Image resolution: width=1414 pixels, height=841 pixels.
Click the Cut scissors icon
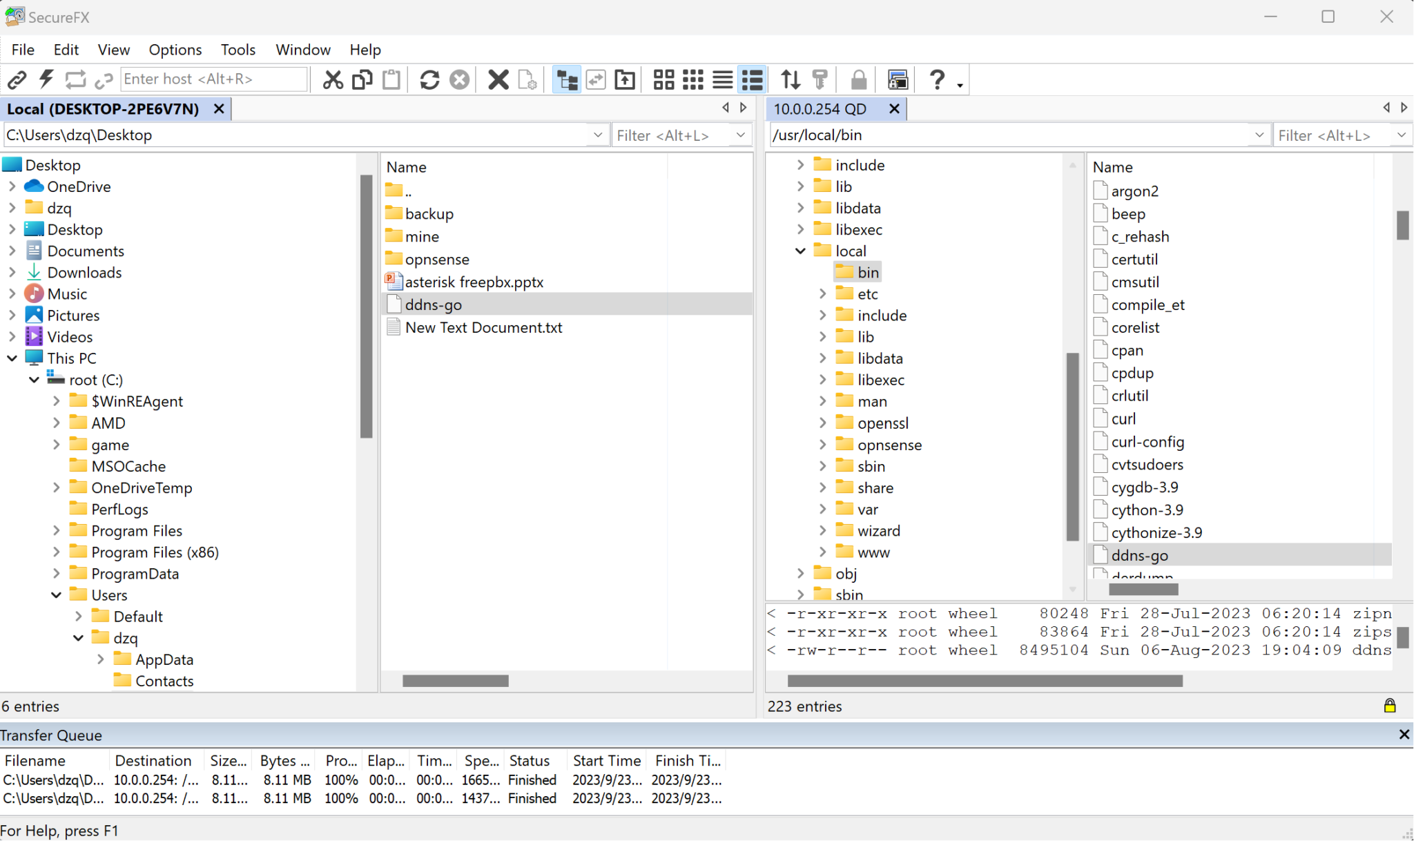tap(333, 80)
